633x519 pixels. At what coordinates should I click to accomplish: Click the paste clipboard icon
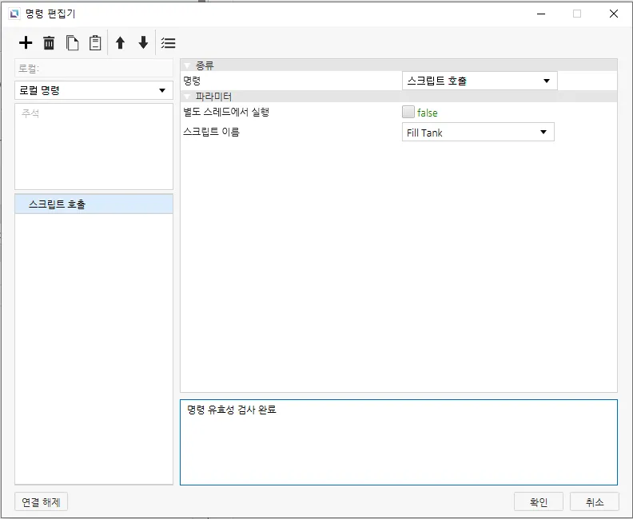tap(95, 43)
